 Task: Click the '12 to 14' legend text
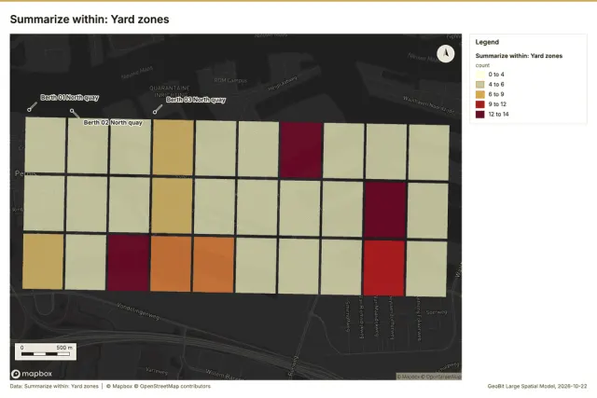tap(498, 114)
